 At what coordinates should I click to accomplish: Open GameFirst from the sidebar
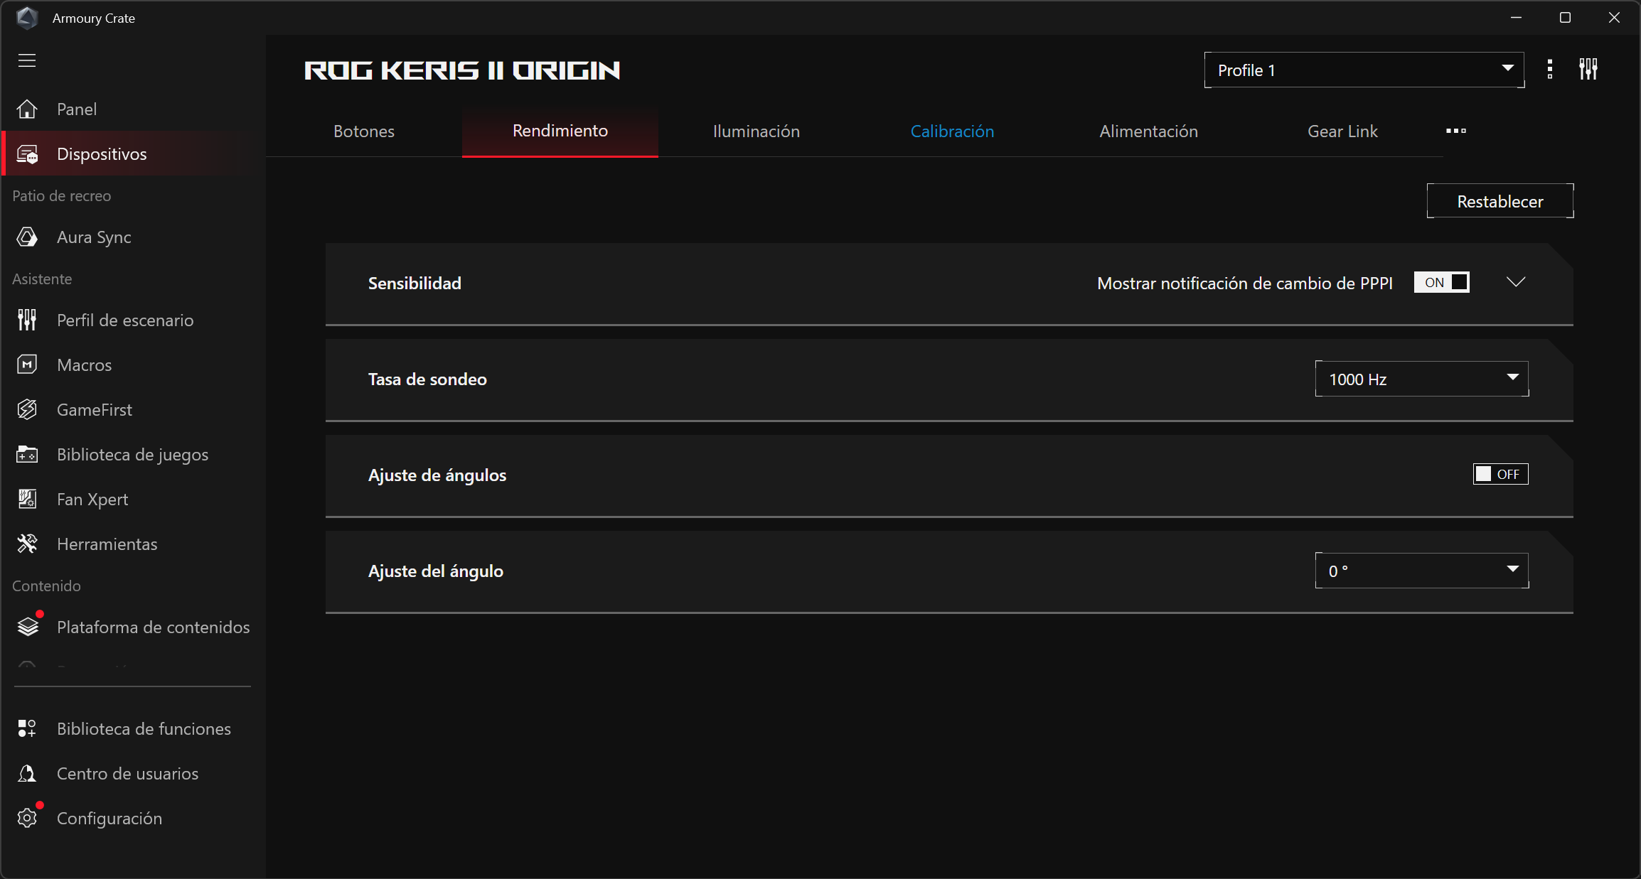(134, 409)
